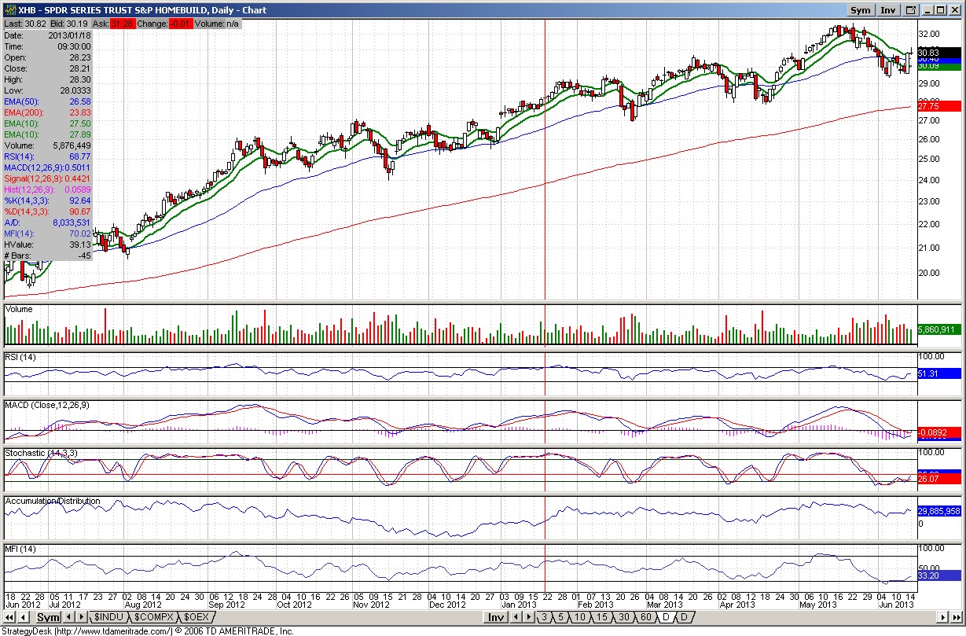Click the blue 29,885,958 accumulation value tag

click(938, 511)
